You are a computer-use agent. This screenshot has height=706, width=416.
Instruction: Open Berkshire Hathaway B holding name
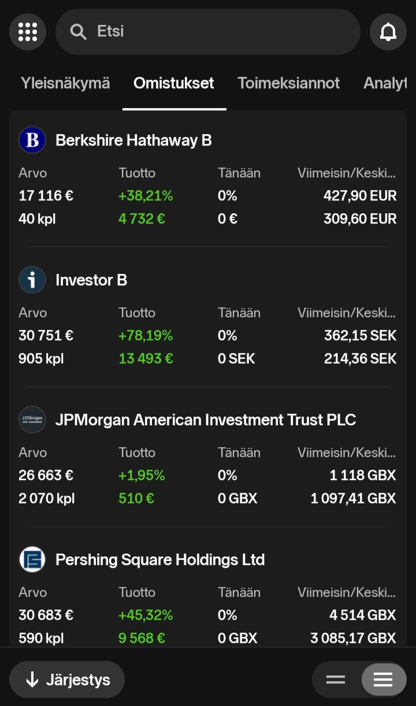(x=133, y=140)
